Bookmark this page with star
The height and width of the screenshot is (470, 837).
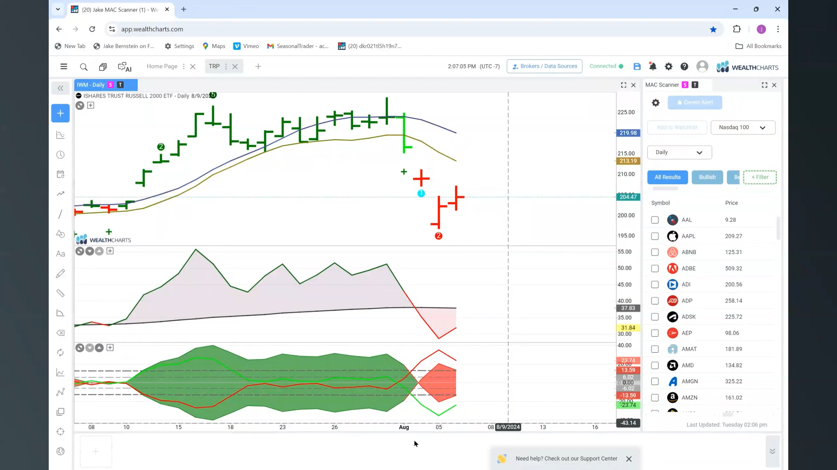[x=713, y=29]
